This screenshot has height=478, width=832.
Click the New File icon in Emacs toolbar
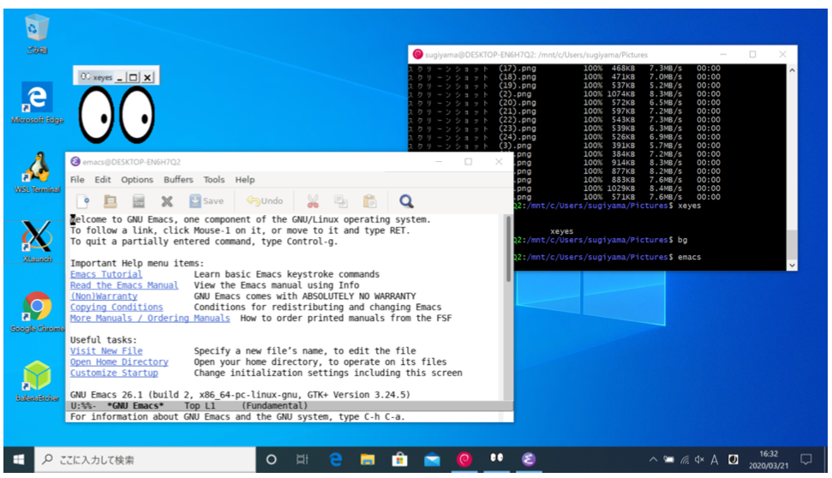pos(83,201)
